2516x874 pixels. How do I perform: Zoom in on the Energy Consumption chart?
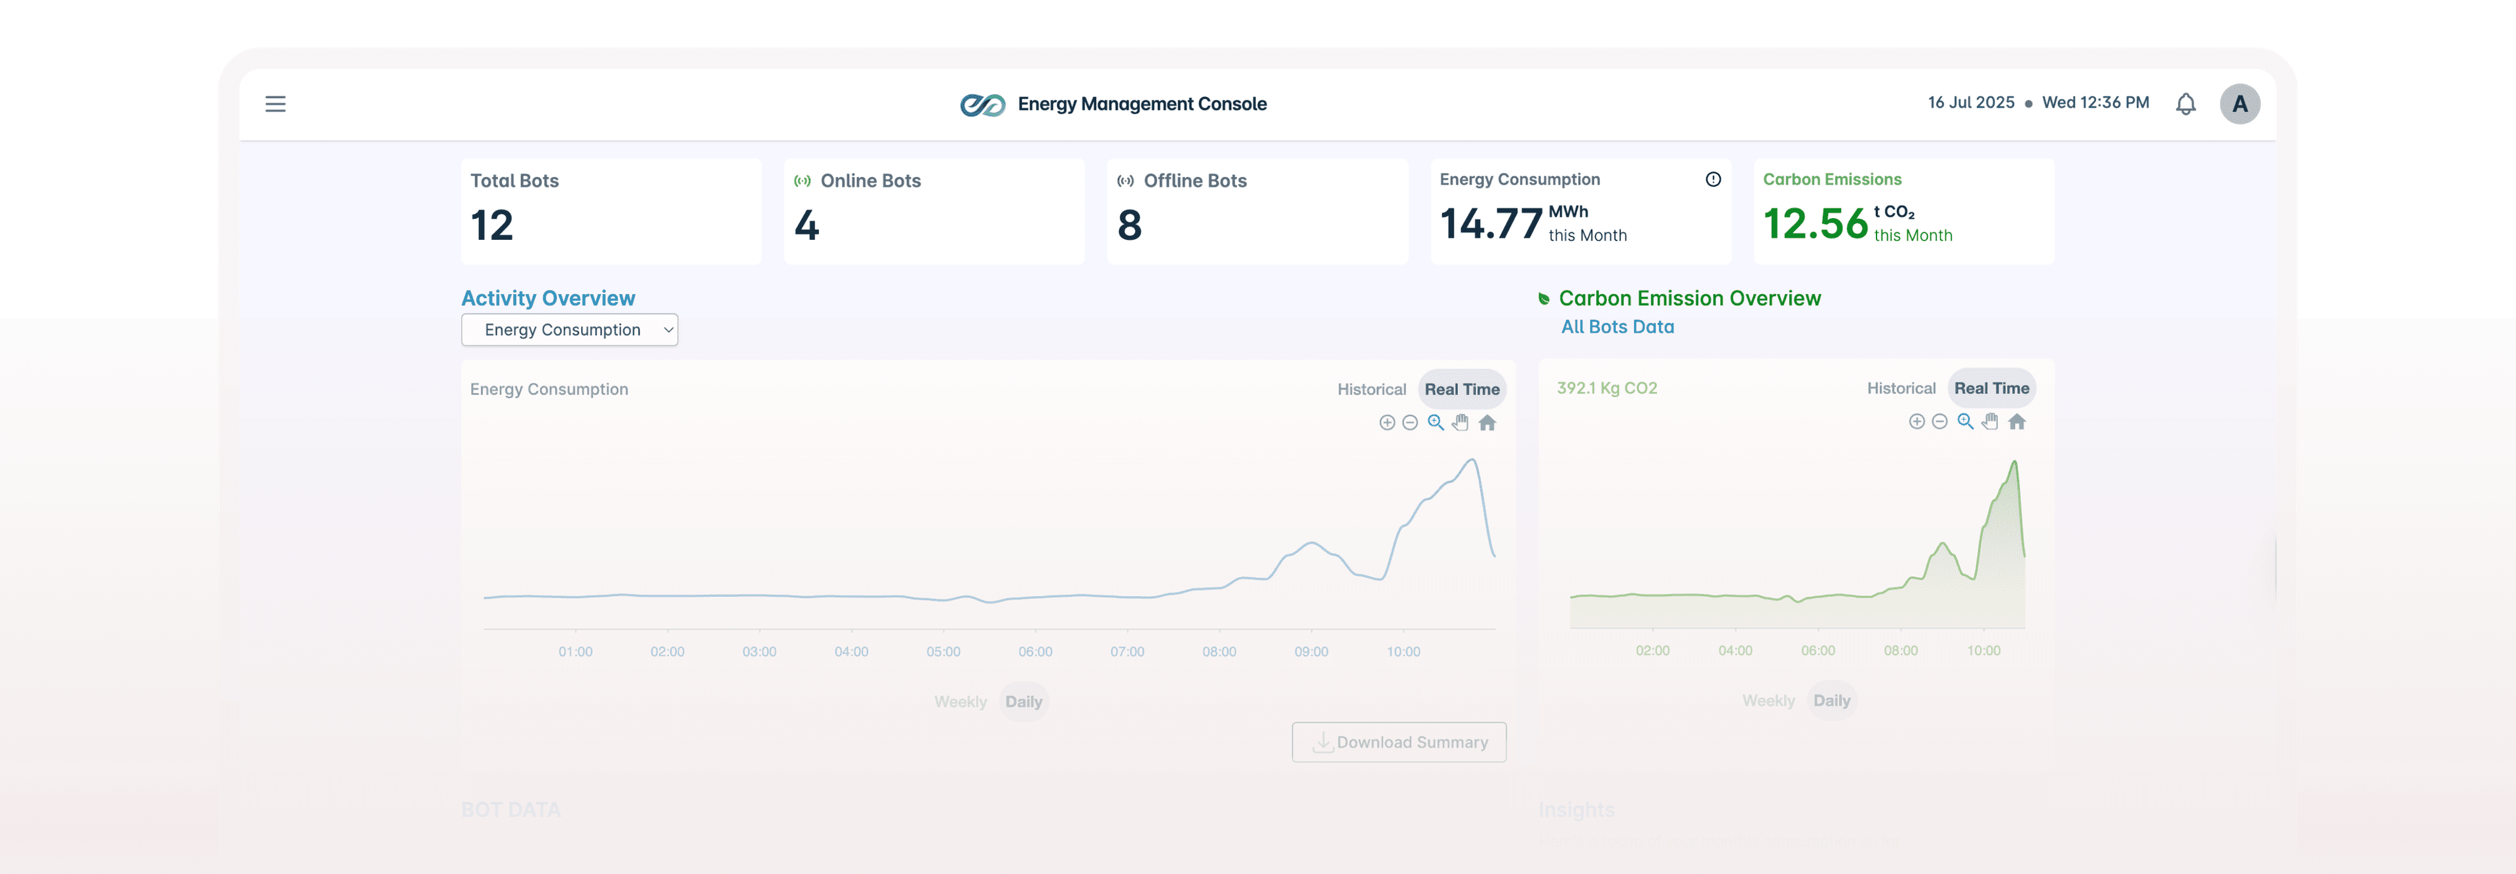1387,422
